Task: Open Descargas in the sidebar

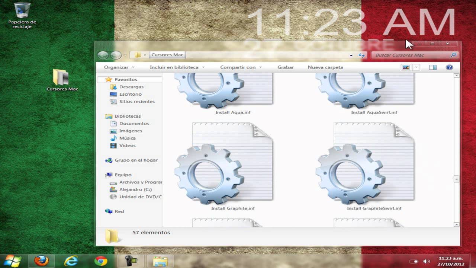Action: pos(131,87)
